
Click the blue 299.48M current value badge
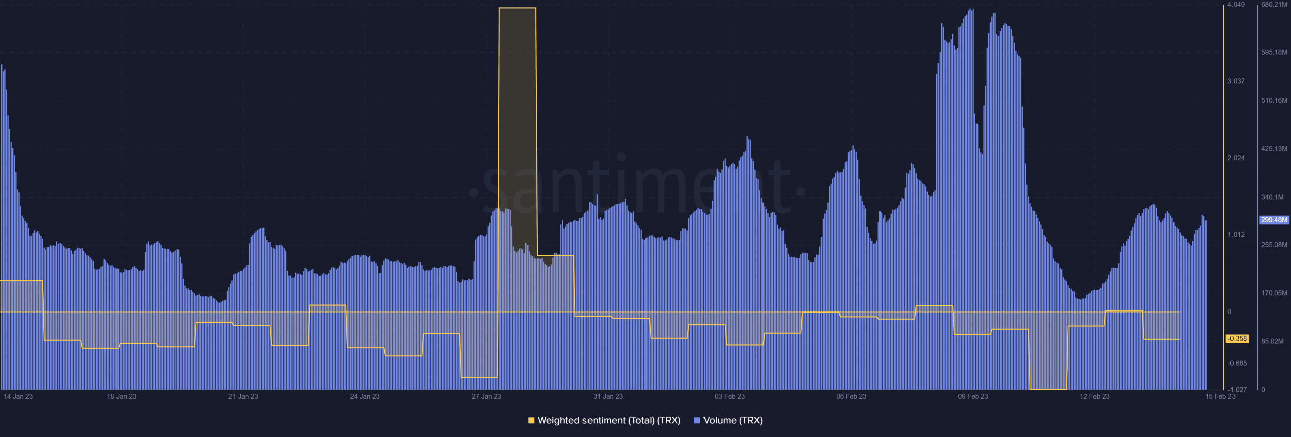tap(1274, 220)
